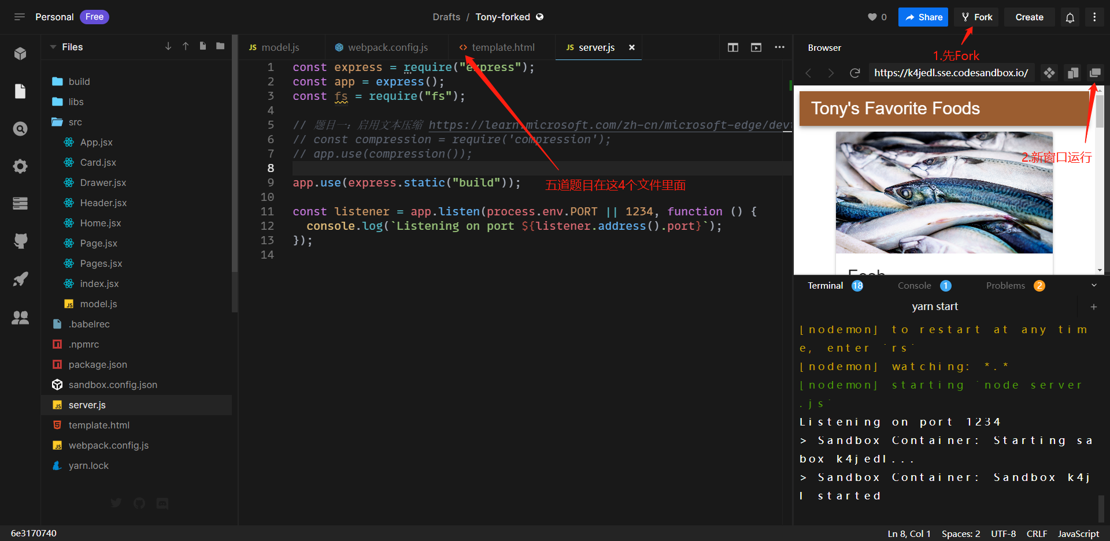Open the top-right vertical dots menu
The image size is (1110, 541).
pos(1094,17)
